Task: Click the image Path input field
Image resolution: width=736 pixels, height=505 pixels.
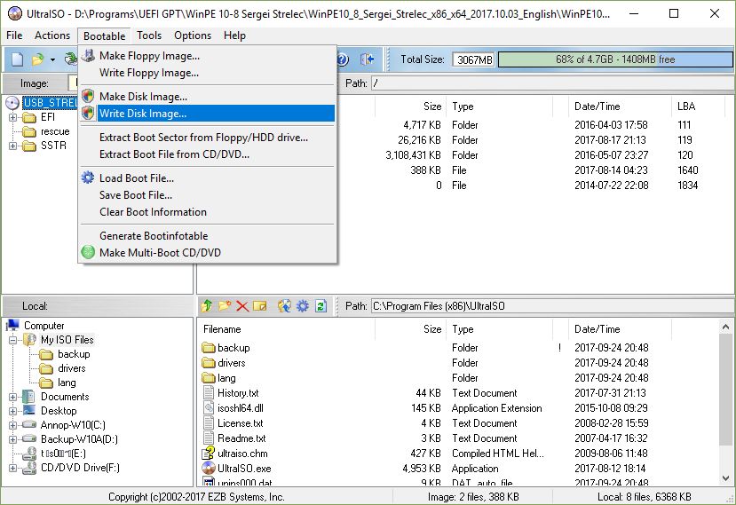Action: tap(551, 83)
